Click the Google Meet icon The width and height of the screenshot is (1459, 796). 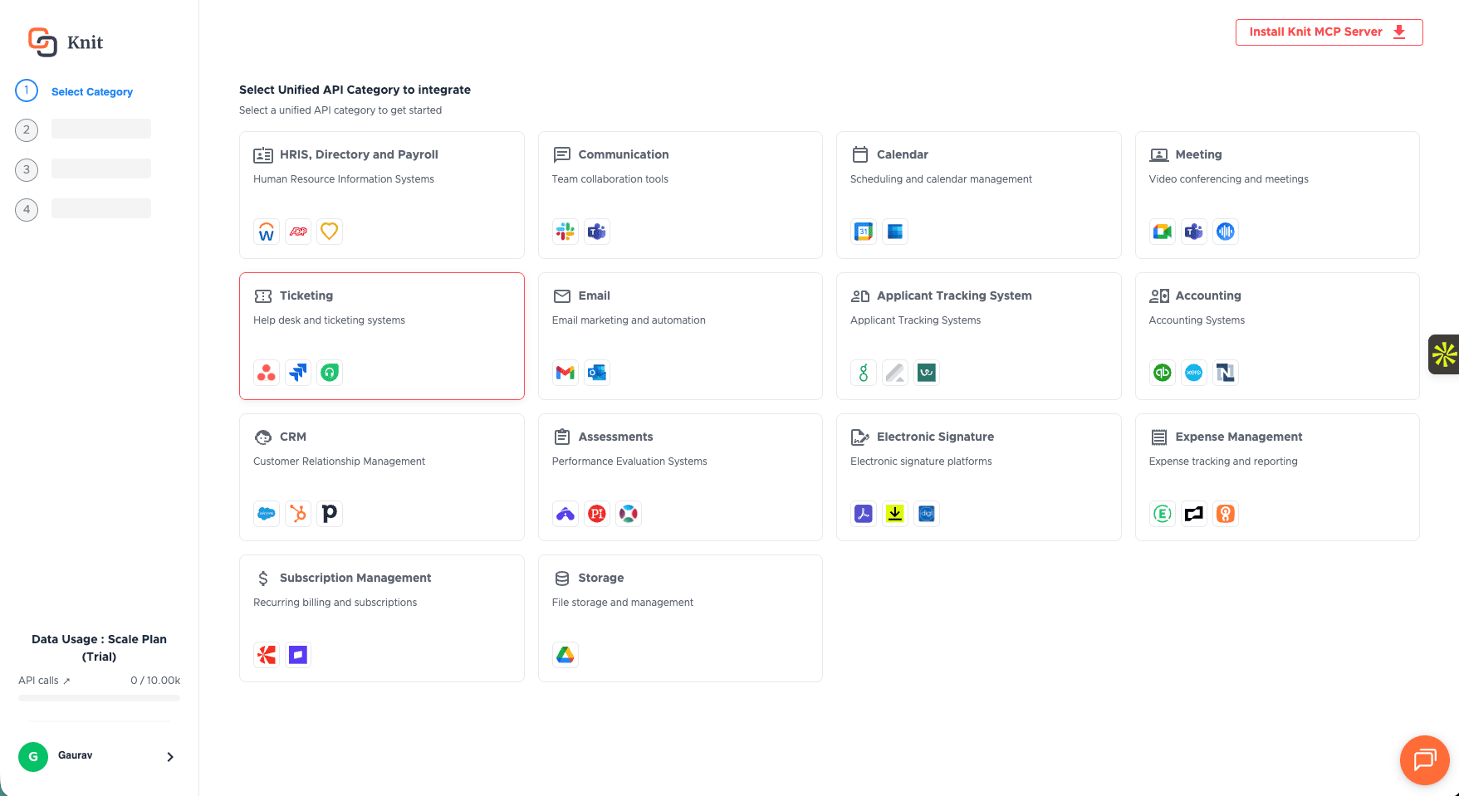click(x=1163, y=232)
